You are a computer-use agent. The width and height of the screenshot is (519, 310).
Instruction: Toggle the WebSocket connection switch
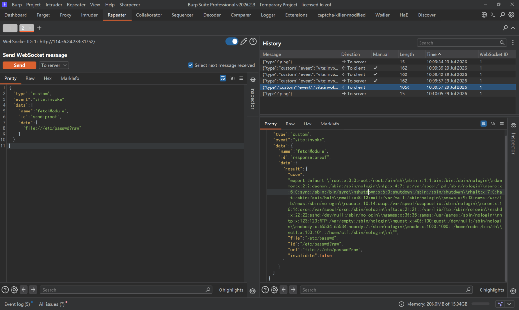click(232, 41)
